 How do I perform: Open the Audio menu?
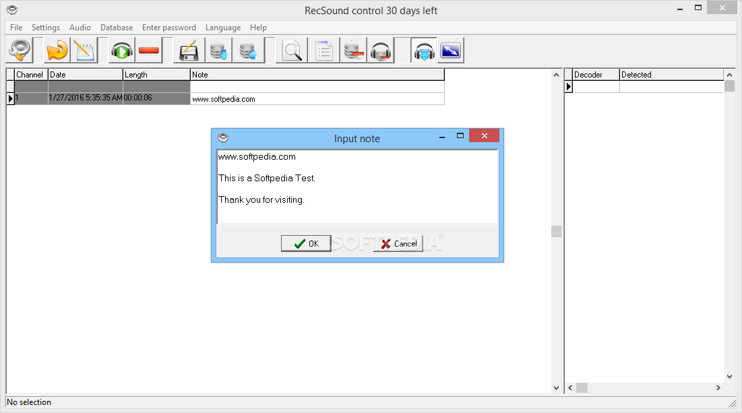pyautogui.click(x=80, y=28)
